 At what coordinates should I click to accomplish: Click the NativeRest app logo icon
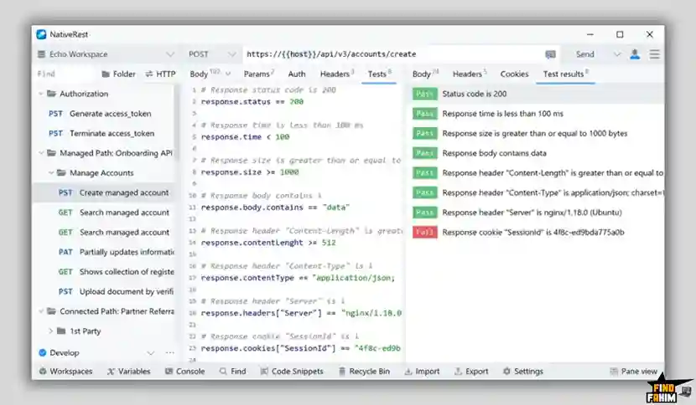[41, 34]
